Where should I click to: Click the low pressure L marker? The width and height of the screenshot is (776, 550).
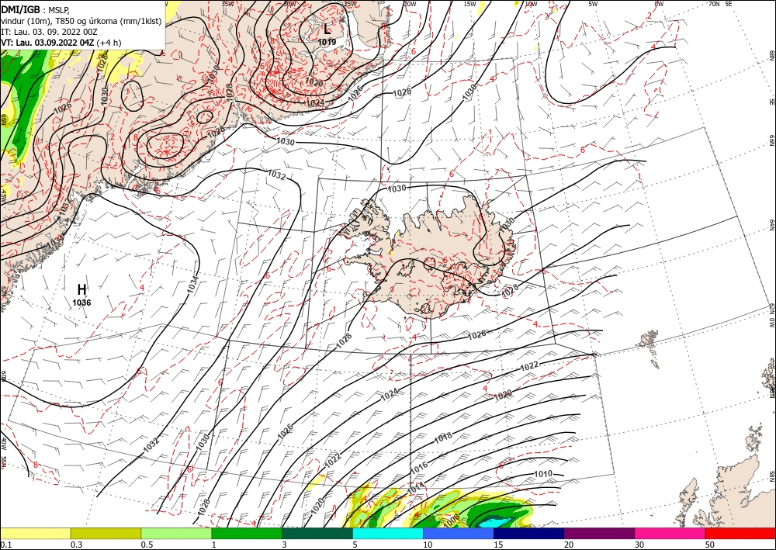coord(327,29)
